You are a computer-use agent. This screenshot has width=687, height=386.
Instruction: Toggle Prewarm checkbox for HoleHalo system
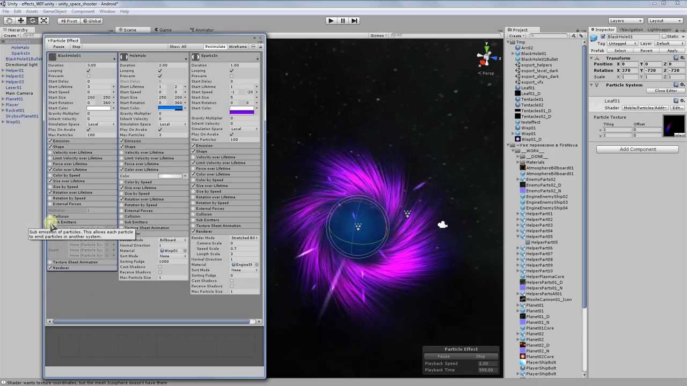point(160,76)
